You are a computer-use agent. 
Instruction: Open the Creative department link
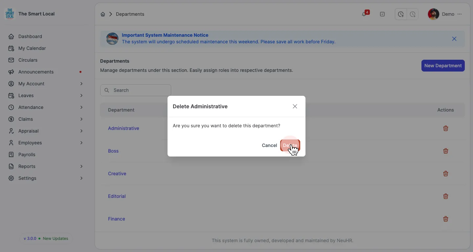click(117, 174)
